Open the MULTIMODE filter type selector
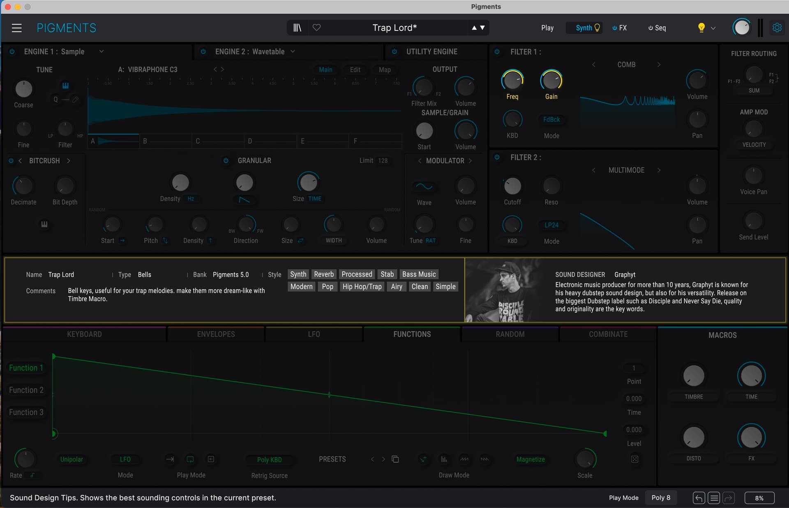Screen dimensions: 789x508 626,170
